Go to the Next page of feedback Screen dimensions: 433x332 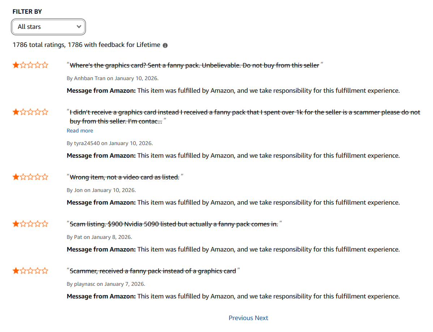point(261,318)
